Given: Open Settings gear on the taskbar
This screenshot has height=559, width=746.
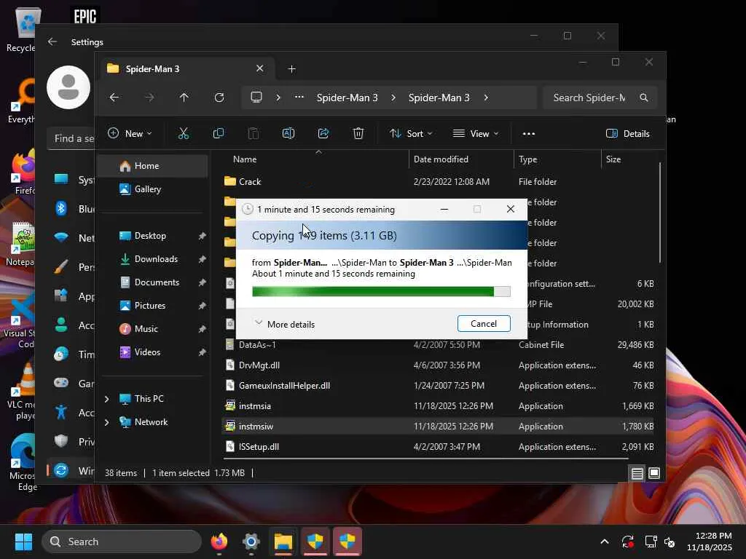Looking at the screenshot, I should pos(251,542).
